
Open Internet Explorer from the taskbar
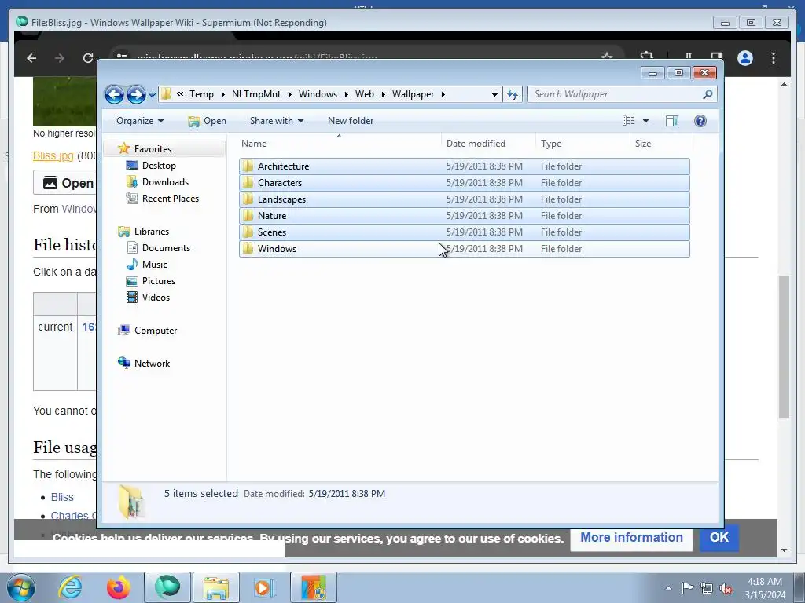click(70, 587)
